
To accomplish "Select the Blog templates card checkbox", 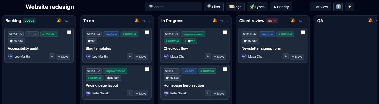I will [x=147, y=32].
